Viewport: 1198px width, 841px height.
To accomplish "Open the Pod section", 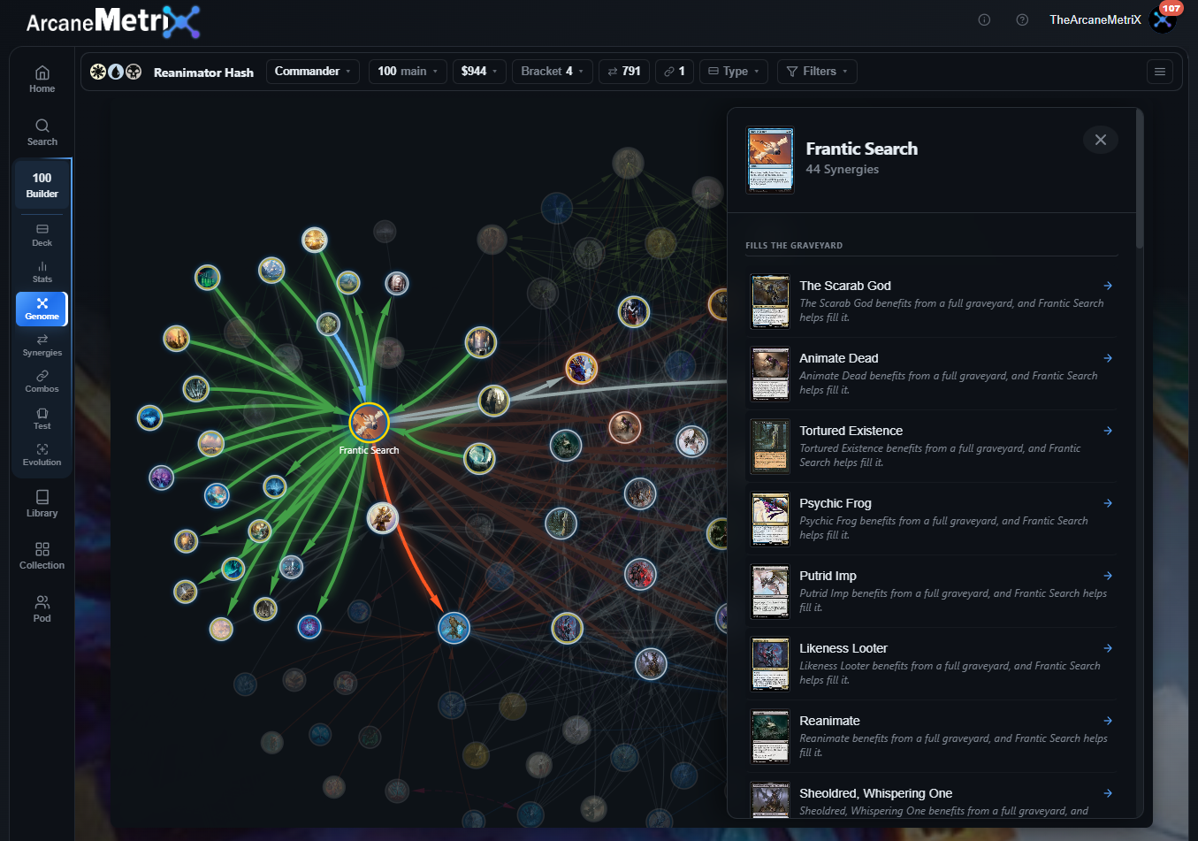I will 42,608.
